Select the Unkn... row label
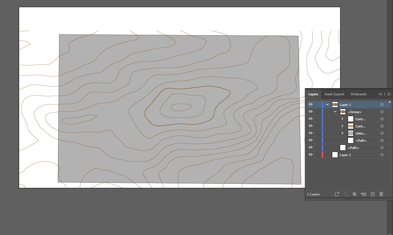The height and width of the screenshot is (235, 393). coord(361,133)
